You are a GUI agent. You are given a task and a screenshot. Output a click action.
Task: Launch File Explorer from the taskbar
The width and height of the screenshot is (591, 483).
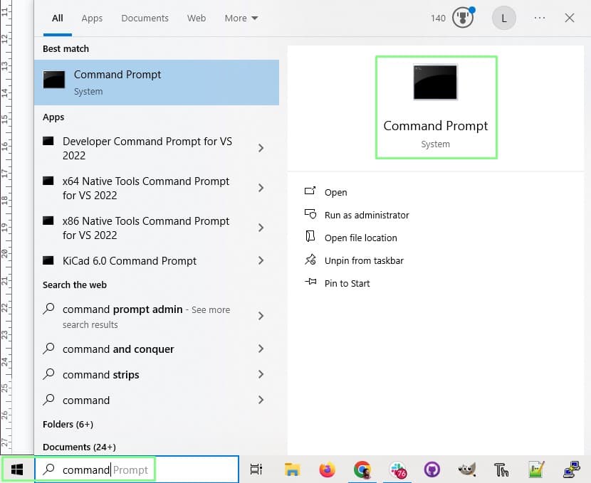click(291, 469)
